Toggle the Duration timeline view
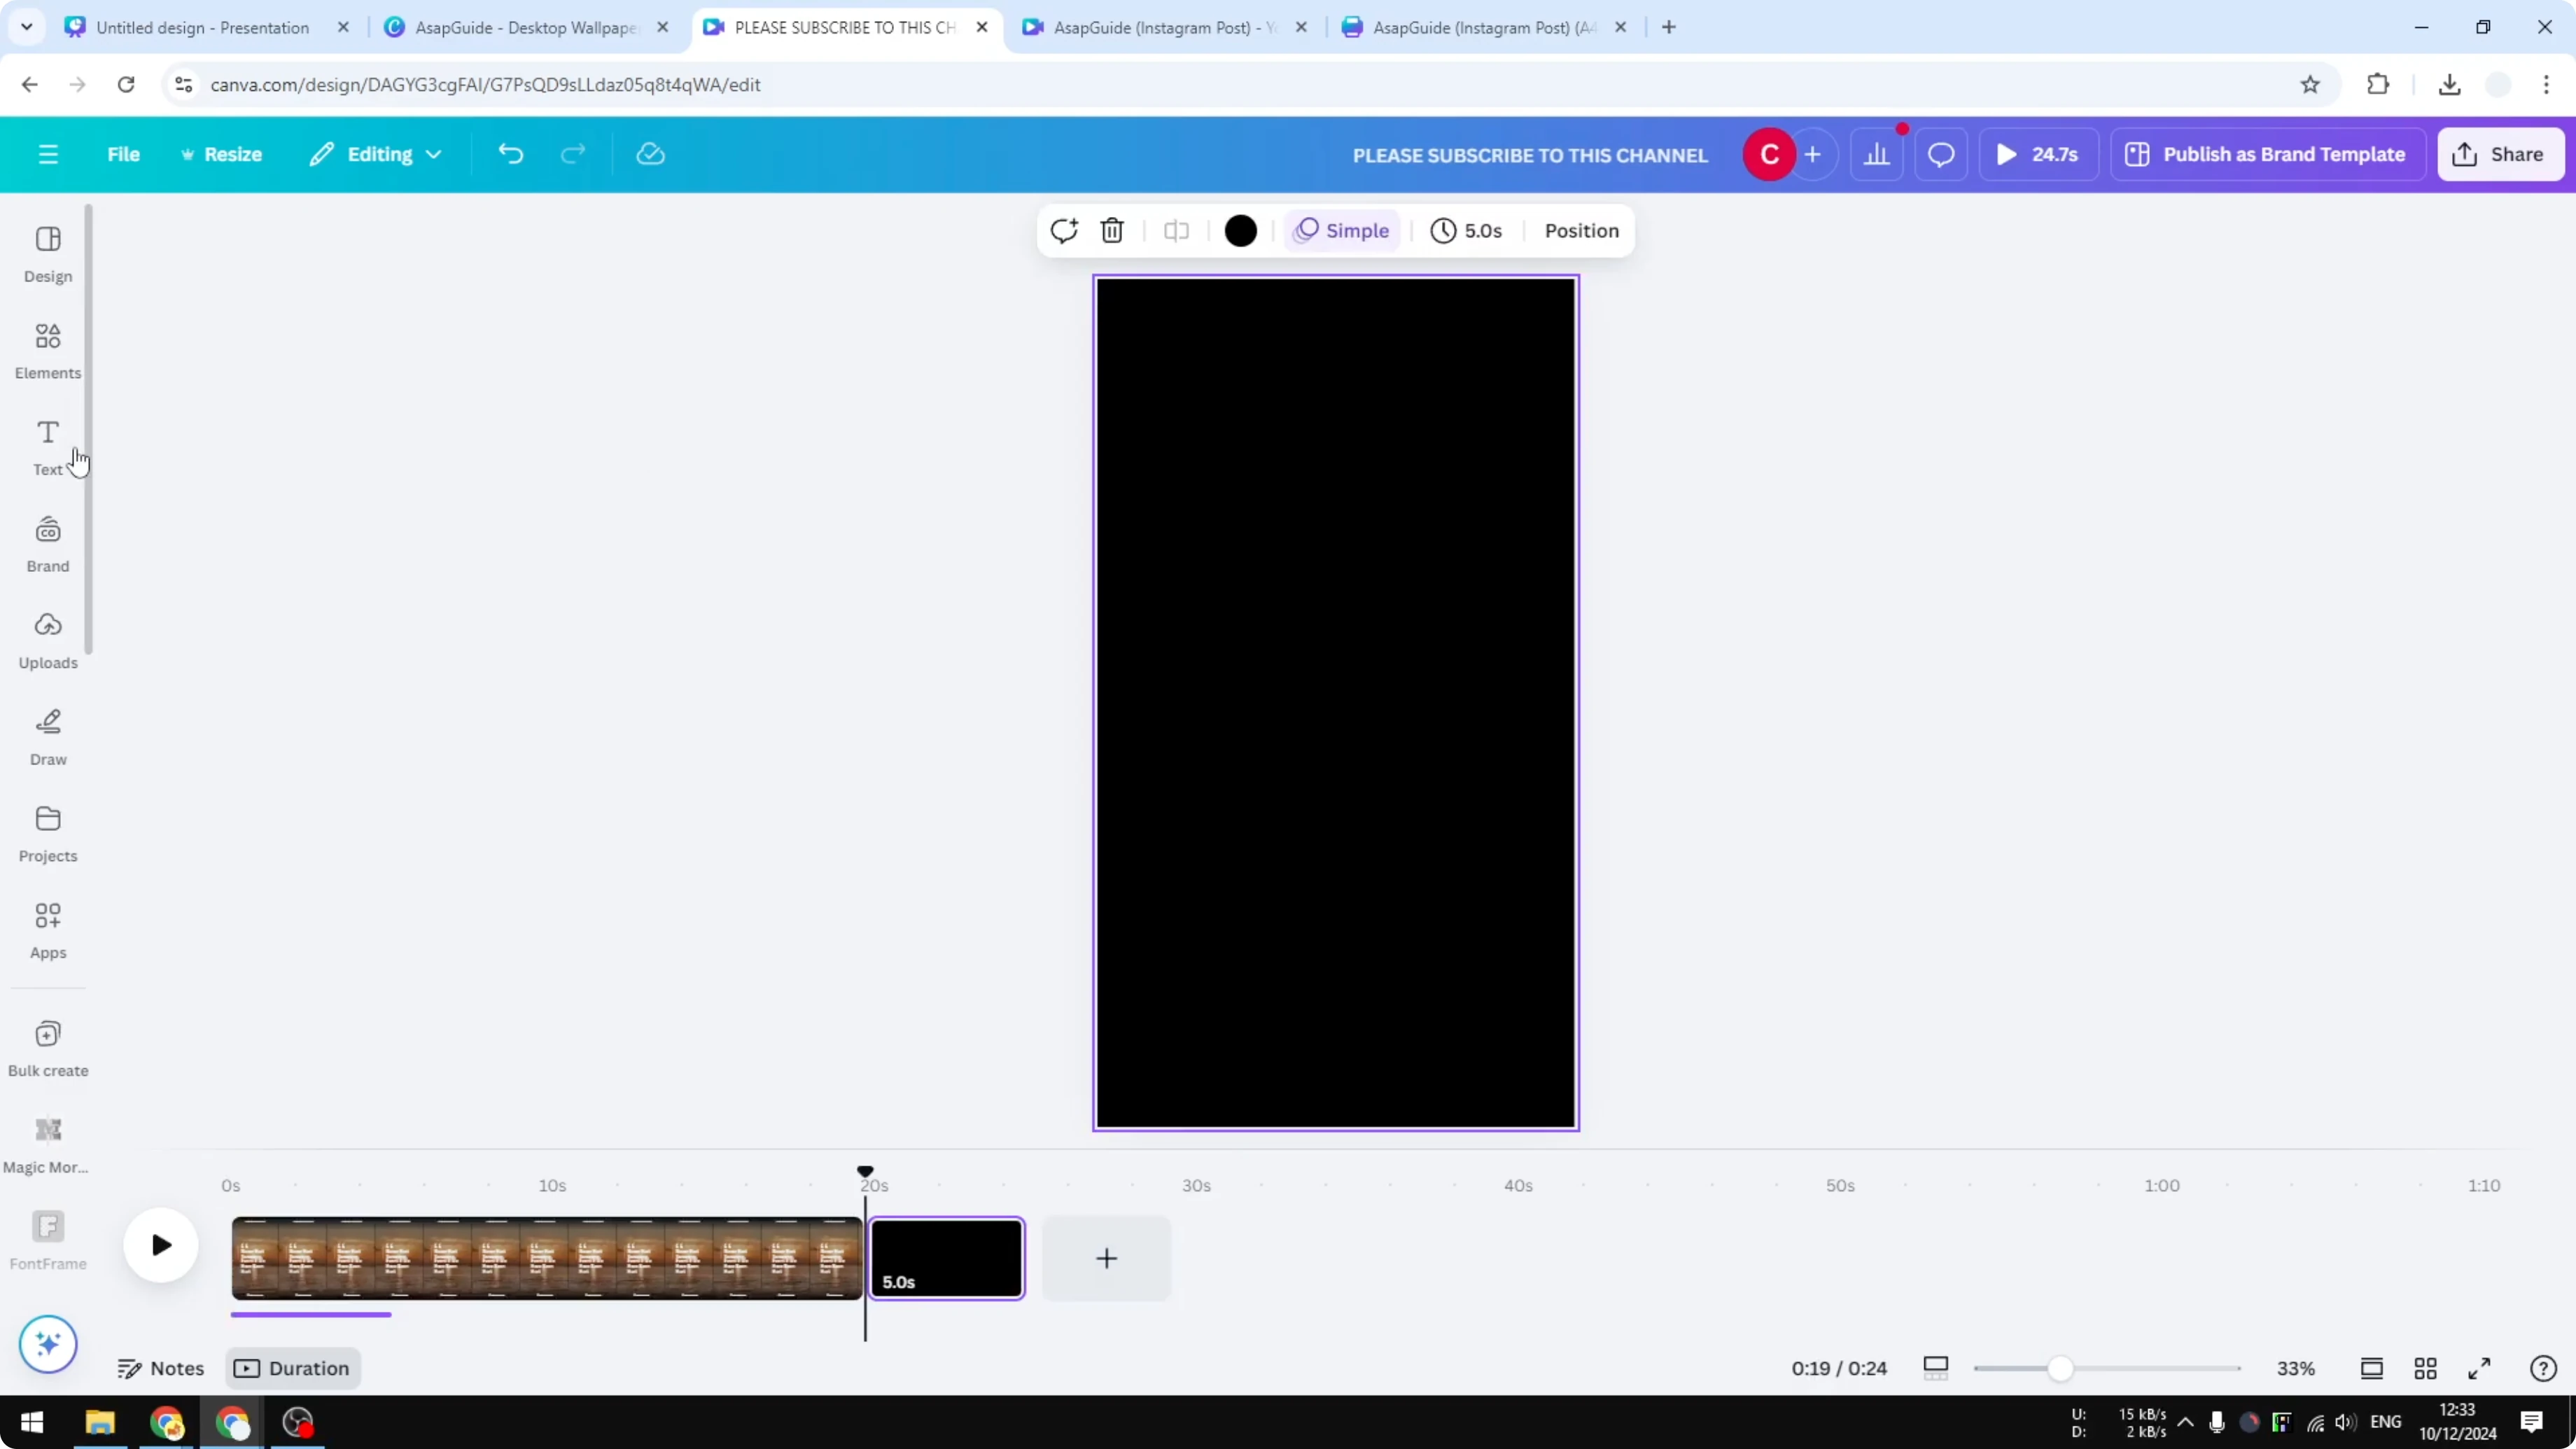Screen dimensions: 2576x1449 [293, 1368]
